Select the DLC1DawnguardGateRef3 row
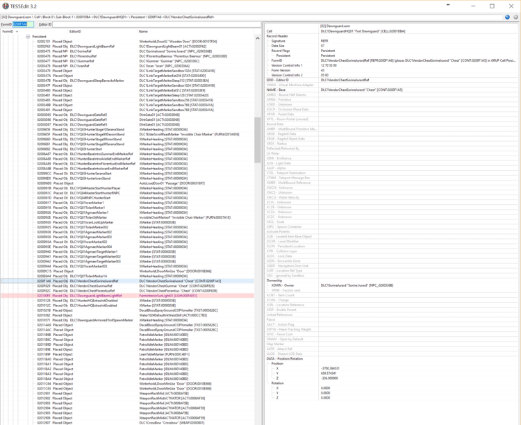Screen dimensions: 521x425 point(127,124)
